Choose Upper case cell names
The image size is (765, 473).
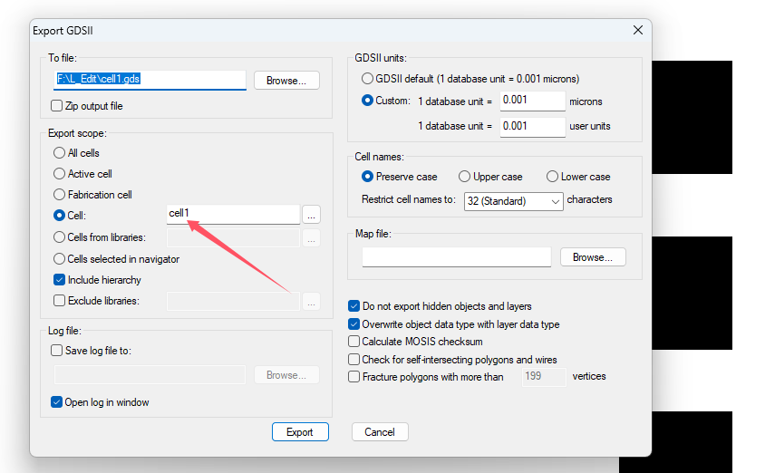465,177
